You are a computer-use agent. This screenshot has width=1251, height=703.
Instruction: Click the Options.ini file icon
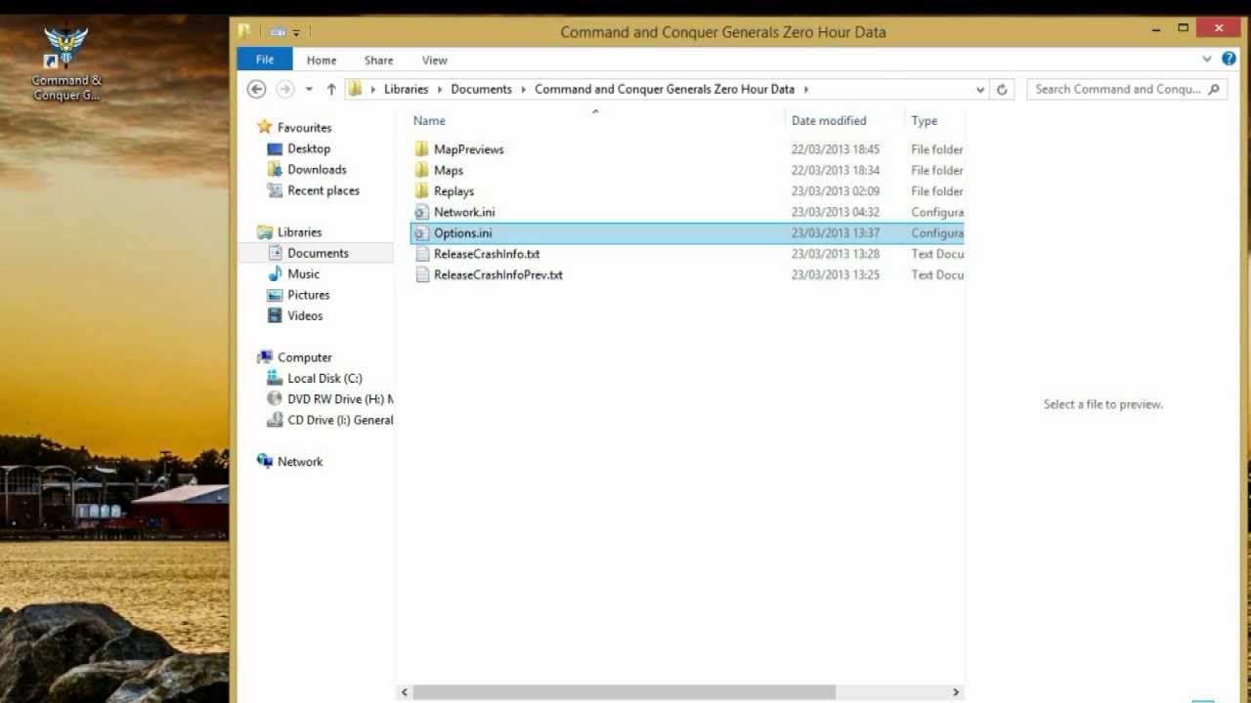421,233
